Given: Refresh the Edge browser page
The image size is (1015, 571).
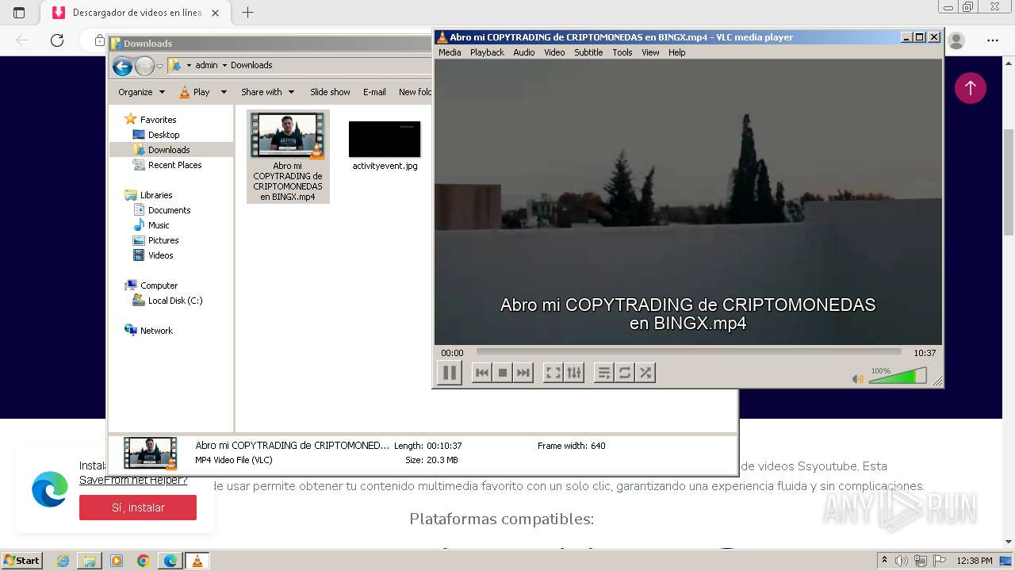Looking at the screenshot, I should [x=56, y=40].
